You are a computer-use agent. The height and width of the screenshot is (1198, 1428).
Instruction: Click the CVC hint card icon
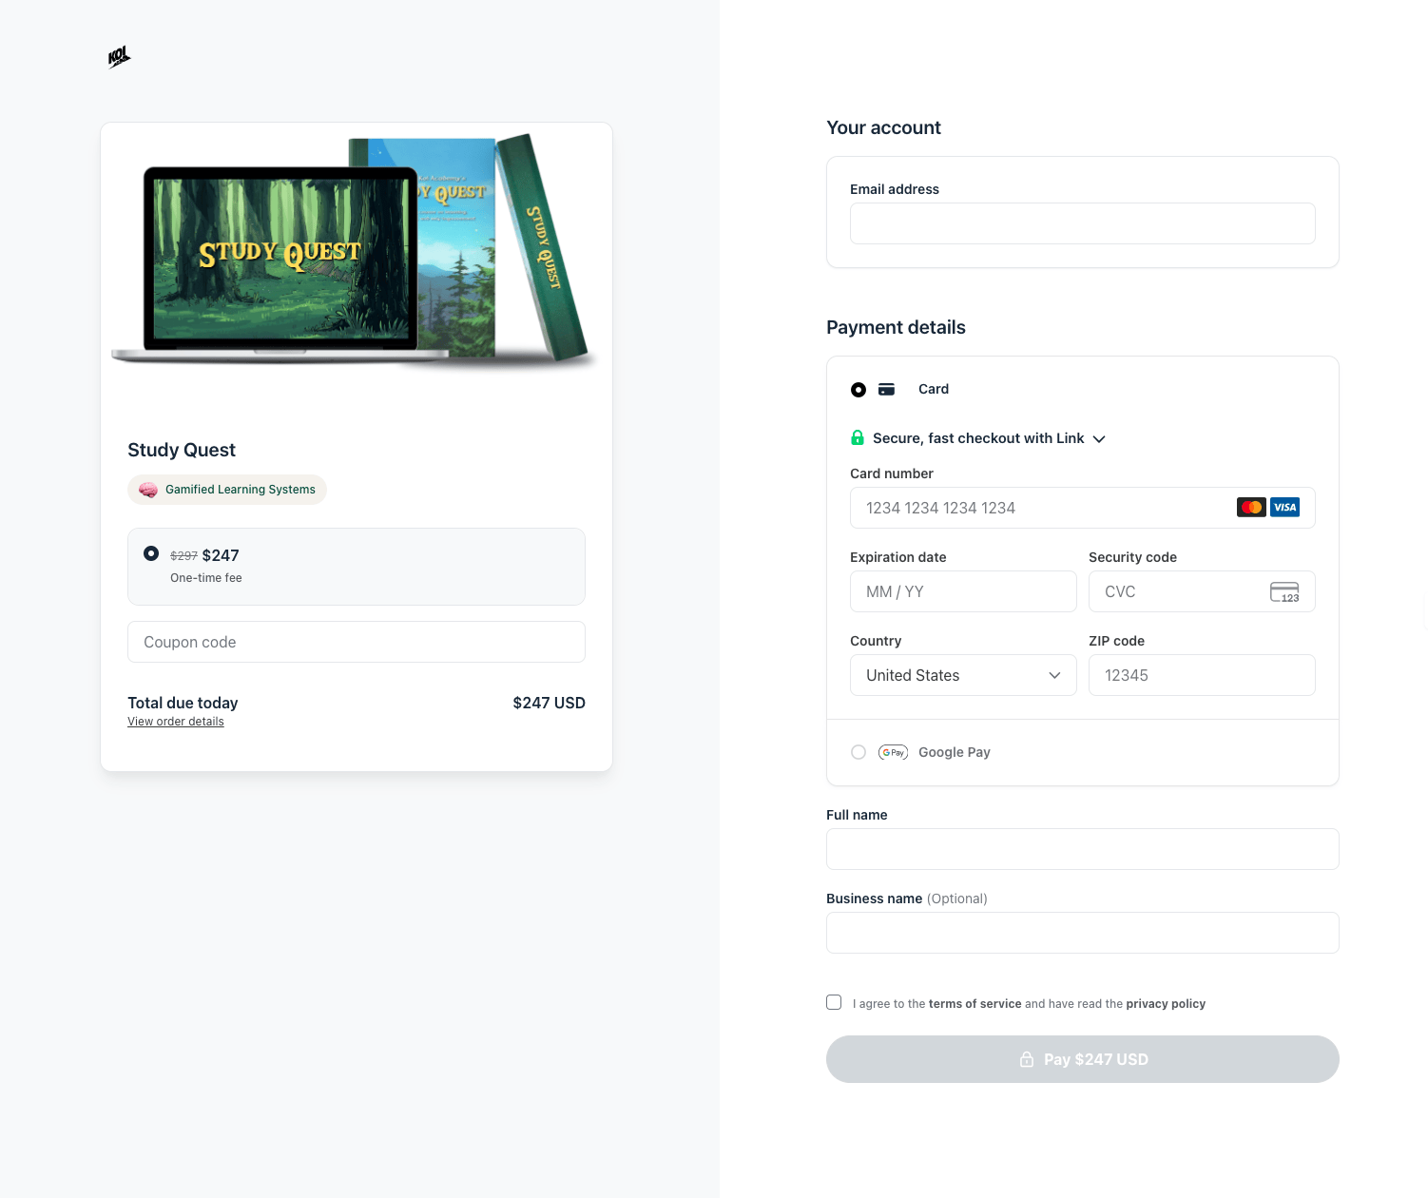click(x=1284, y=592)
